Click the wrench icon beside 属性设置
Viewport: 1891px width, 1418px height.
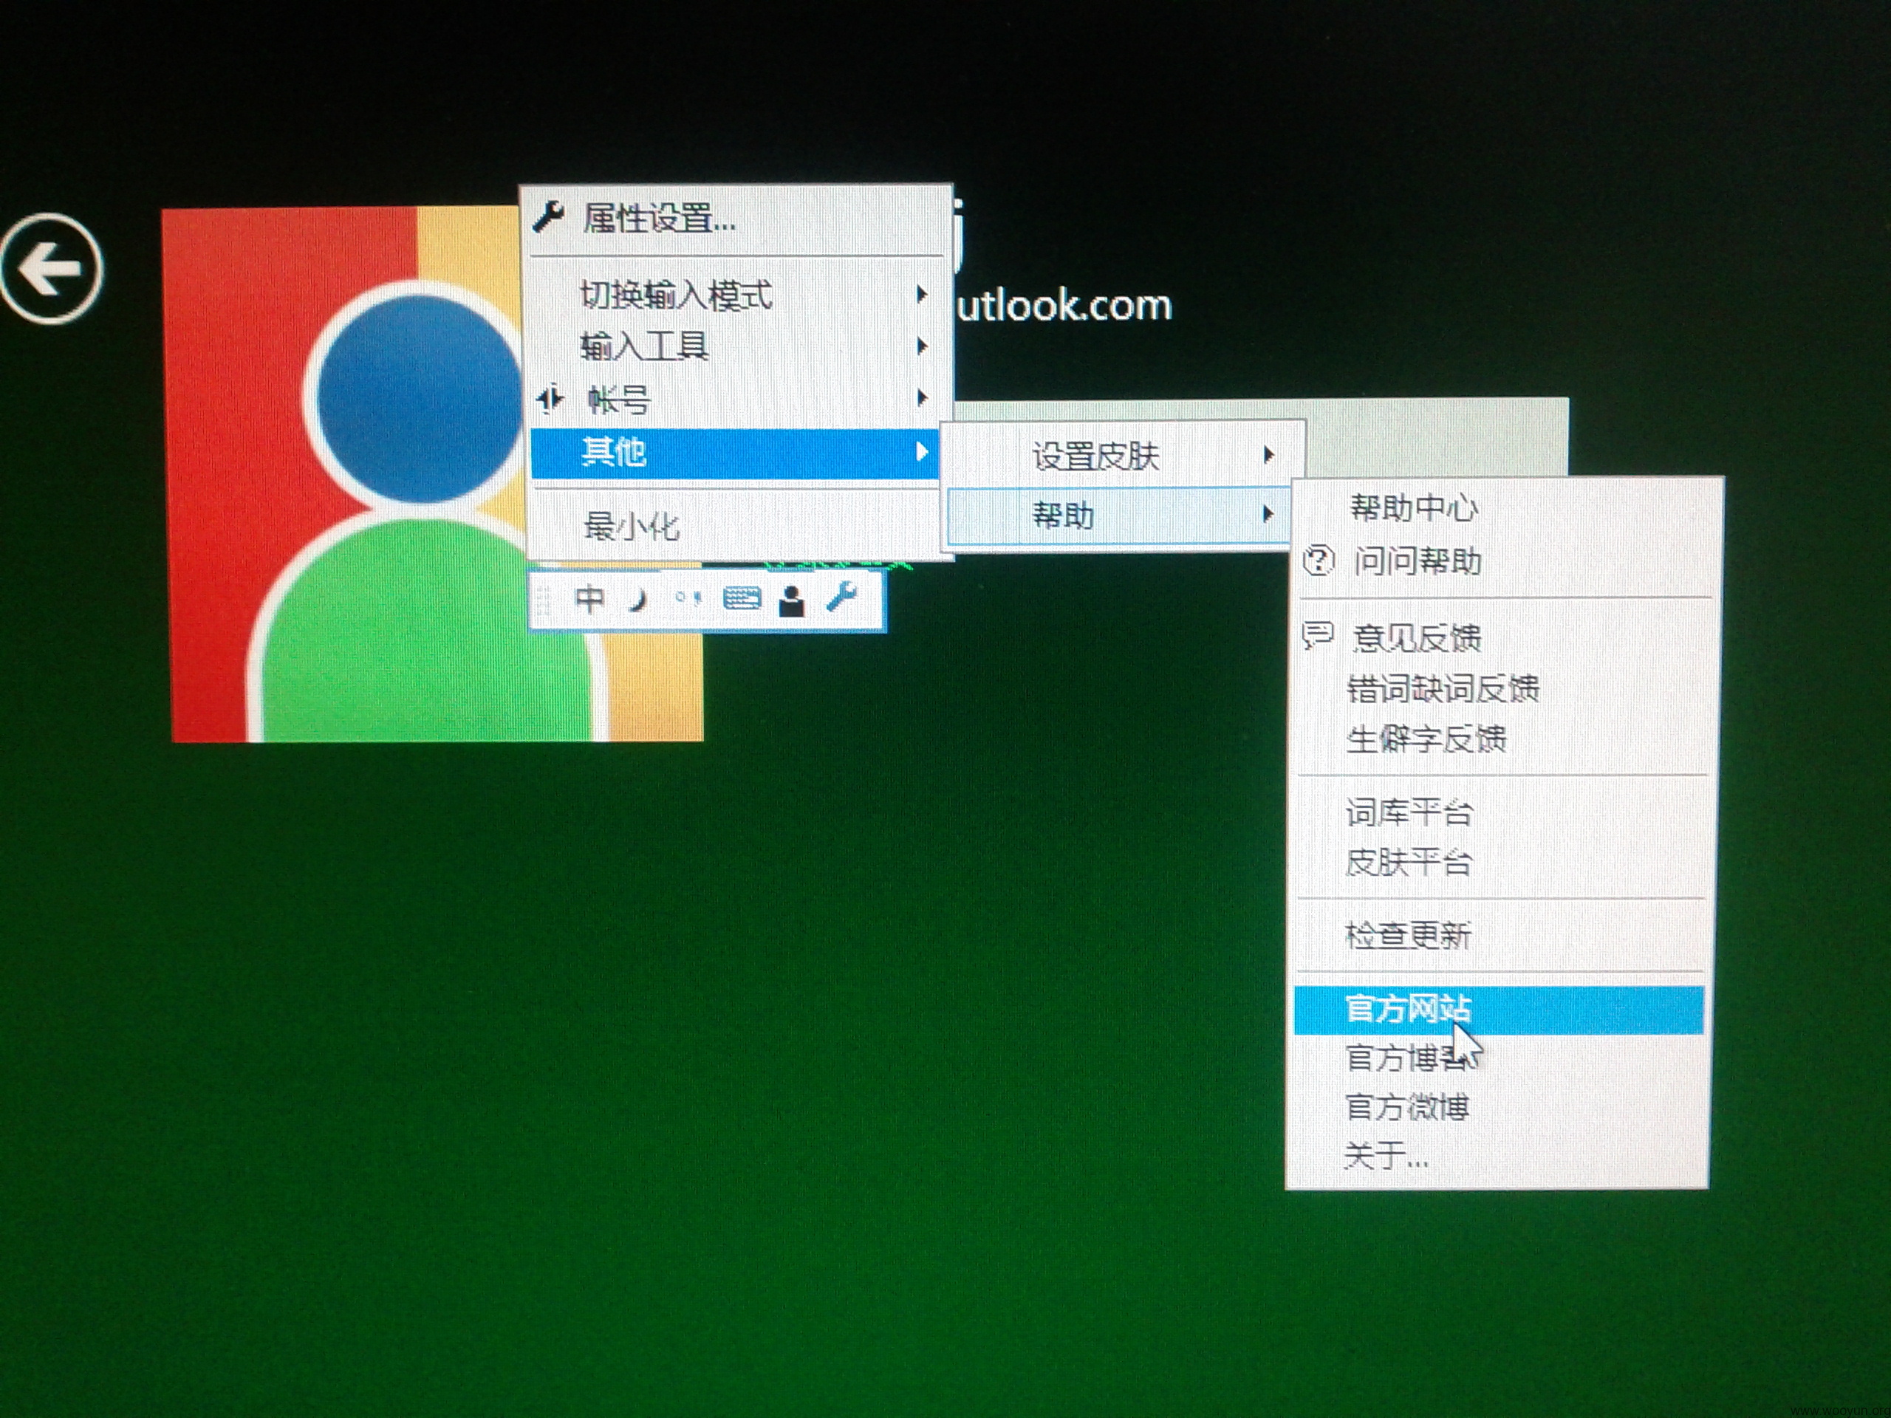pos(548,217)
